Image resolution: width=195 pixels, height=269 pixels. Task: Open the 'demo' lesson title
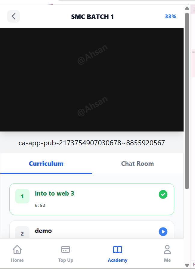pyautogui.click(x=43, y=231)
